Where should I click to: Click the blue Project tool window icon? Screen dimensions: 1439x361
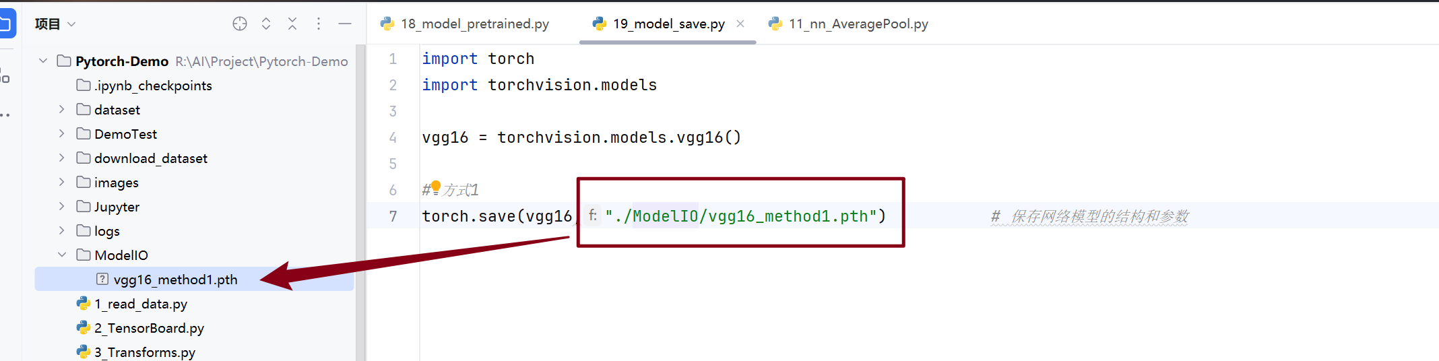pos(6,24)
